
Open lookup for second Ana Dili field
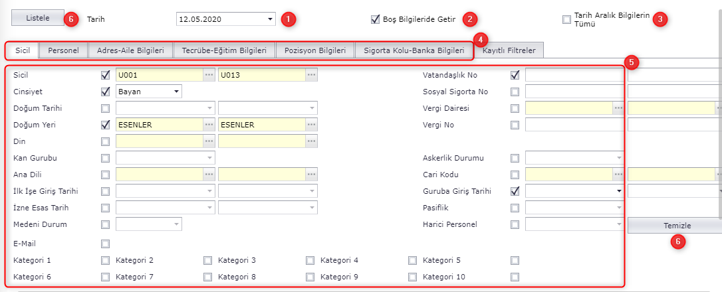pos(312,175)
